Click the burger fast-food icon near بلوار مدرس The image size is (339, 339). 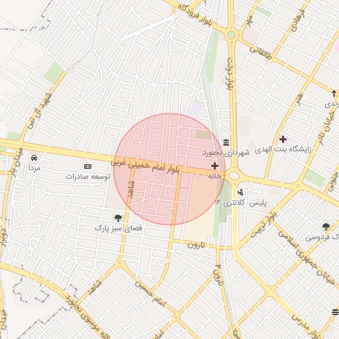335,312
